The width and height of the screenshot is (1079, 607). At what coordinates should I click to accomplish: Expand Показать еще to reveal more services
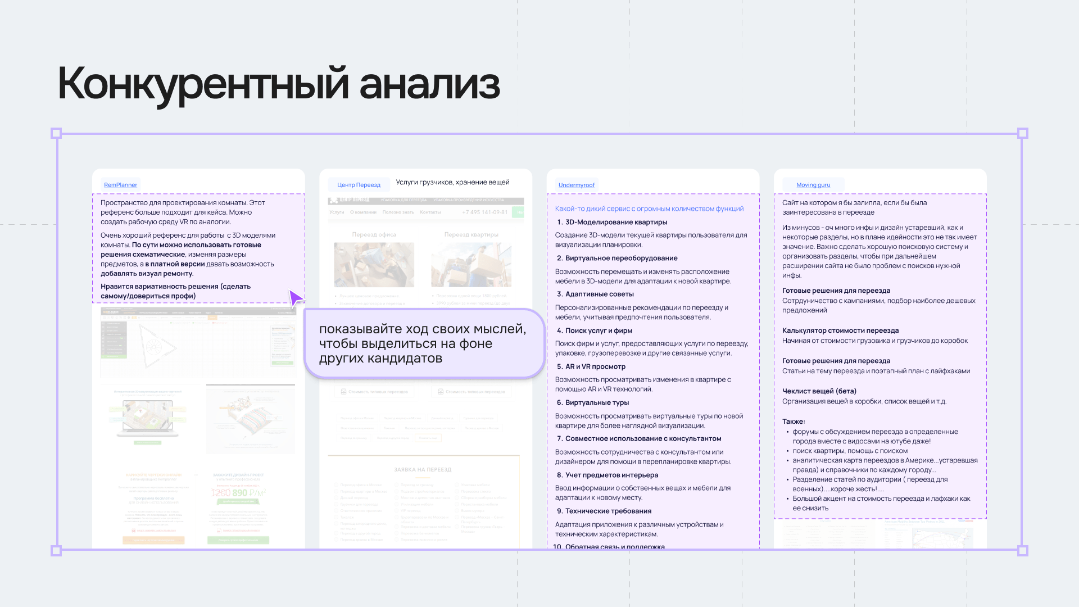(x=428, y=438)
